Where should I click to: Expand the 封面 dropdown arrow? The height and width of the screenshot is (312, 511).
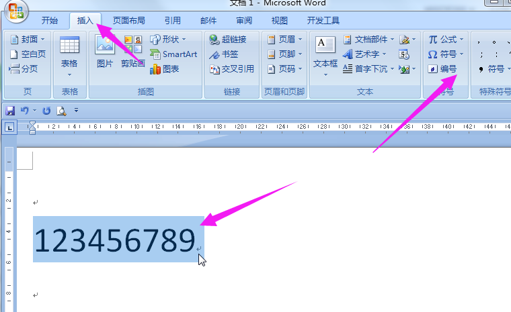(x=42, y=40)
